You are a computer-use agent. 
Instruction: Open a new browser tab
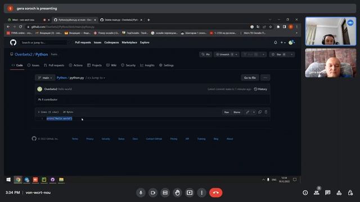point(148,20)
